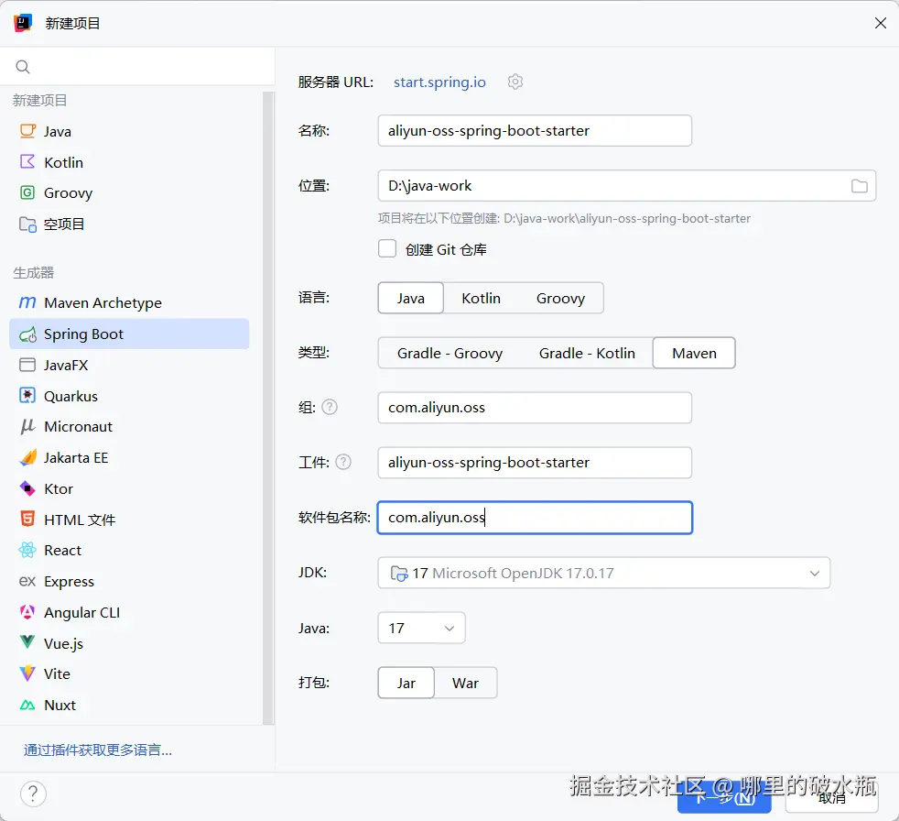Click the Angular CLI icon
Viewport: 899px width, 821px height.
point(27,612)
